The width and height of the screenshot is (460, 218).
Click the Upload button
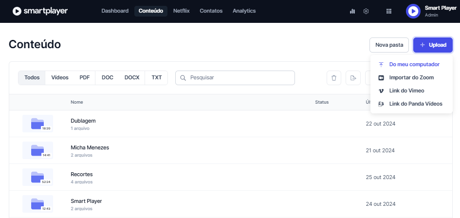433,45
